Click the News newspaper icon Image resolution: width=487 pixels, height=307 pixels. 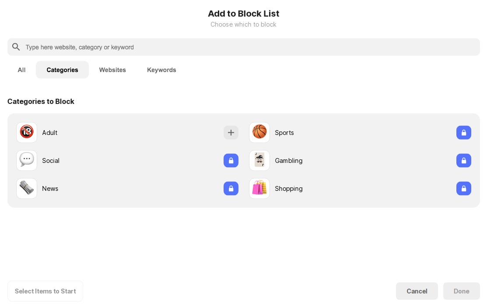[x=27, y=188]
